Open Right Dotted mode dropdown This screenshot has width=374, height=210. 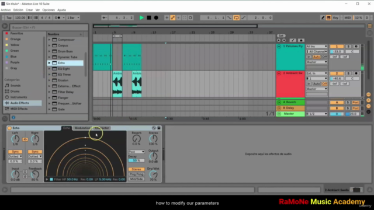[35, 156]
